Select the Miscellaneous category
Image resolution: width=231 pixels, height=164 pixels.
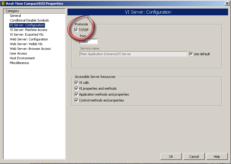tap(19, 63)
